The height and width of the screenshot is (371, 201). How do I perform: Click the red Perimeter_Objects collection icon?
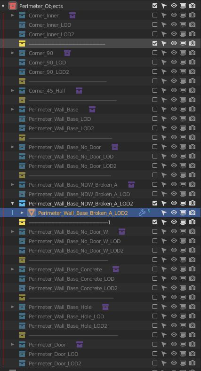[x=13, y=6]
